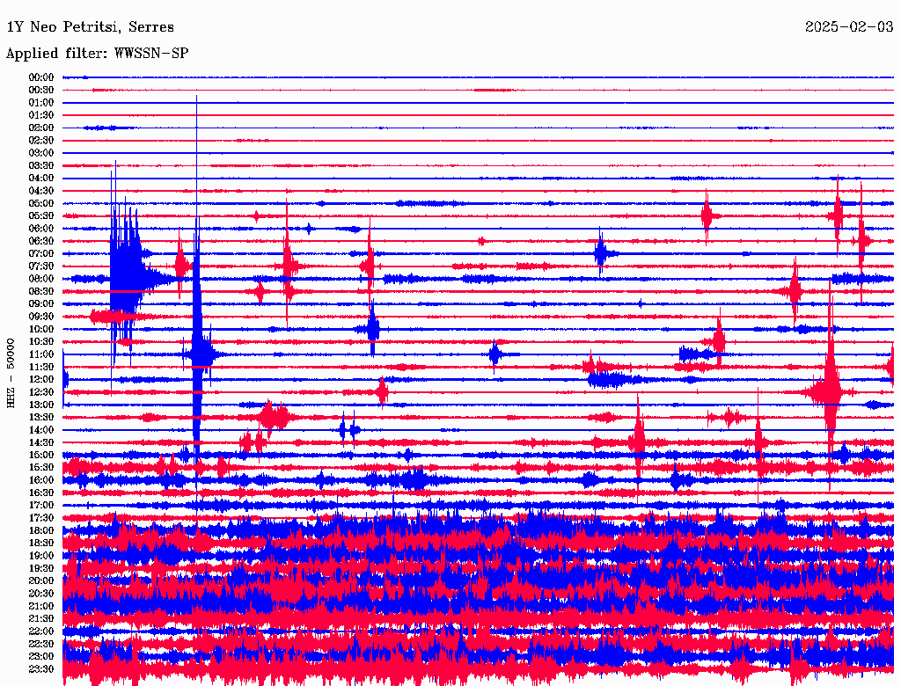Click the 05:30 time row label

[41, 216]
